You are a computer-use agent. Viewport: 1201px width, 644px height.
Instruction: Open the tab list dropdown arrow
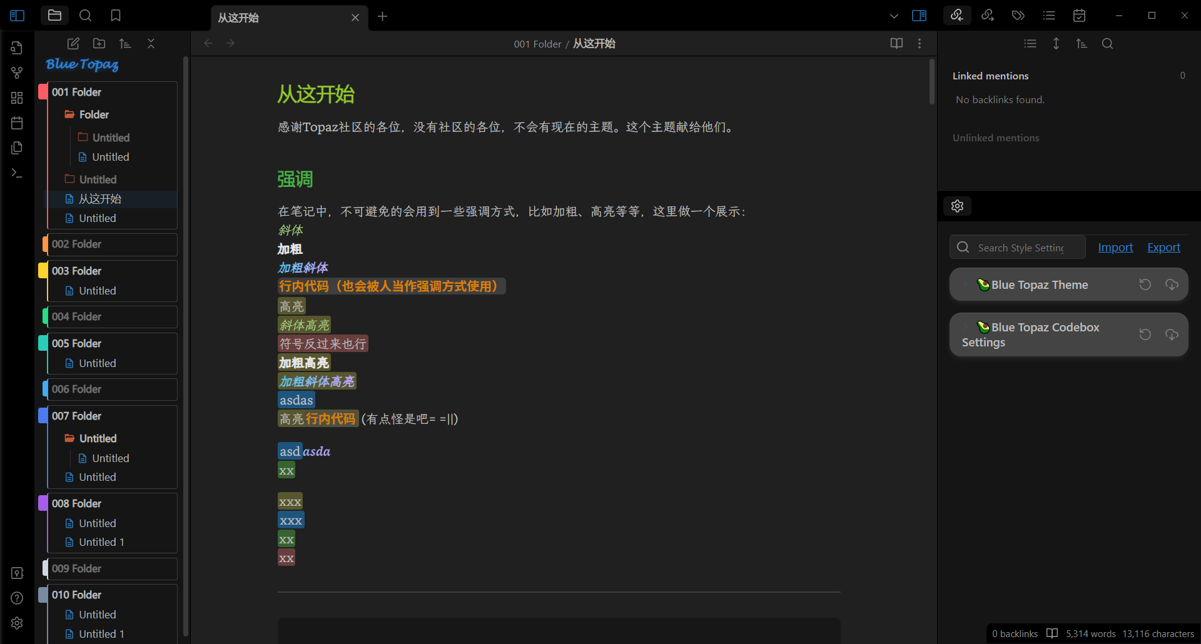[x=894, y=16]
